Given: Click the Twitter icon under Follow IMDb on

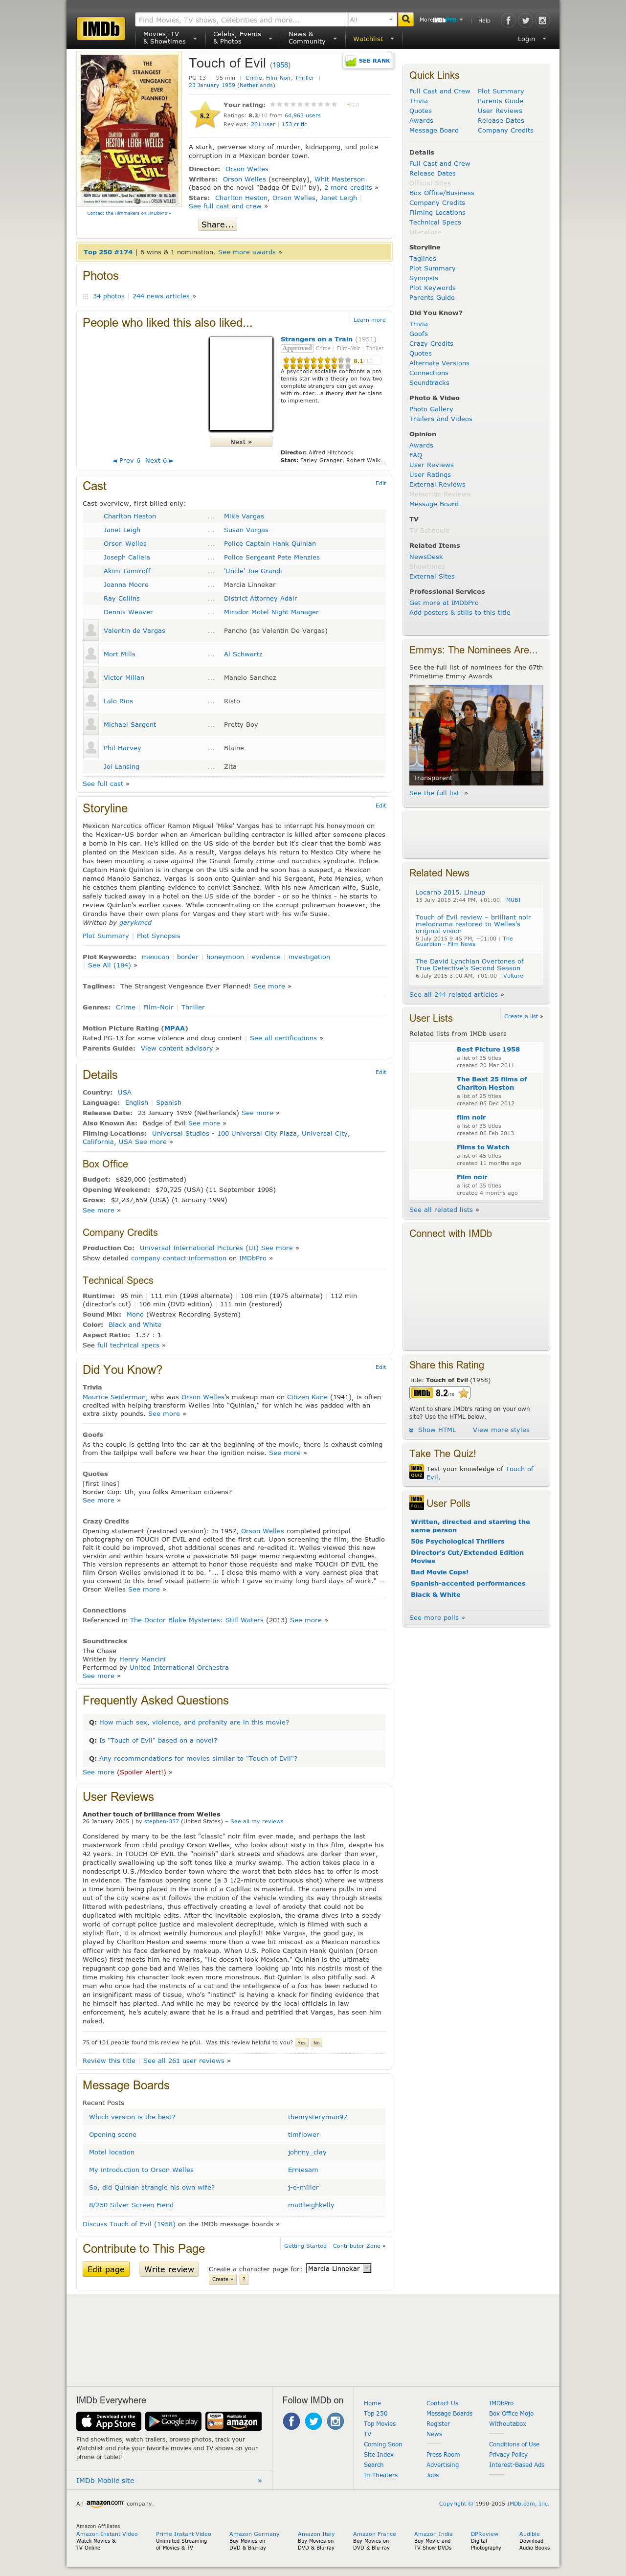Looking at the screenshot, I should tap(313, 2421).
